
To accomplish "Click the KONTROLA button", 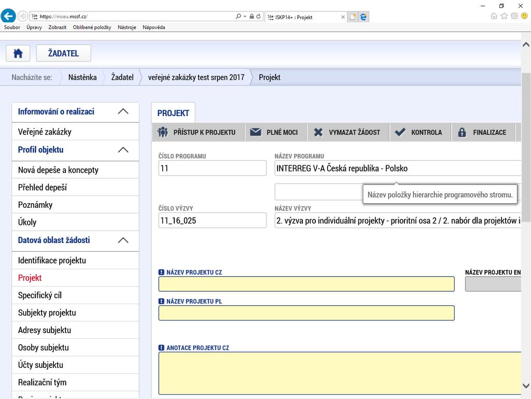I will coord(420,132).
